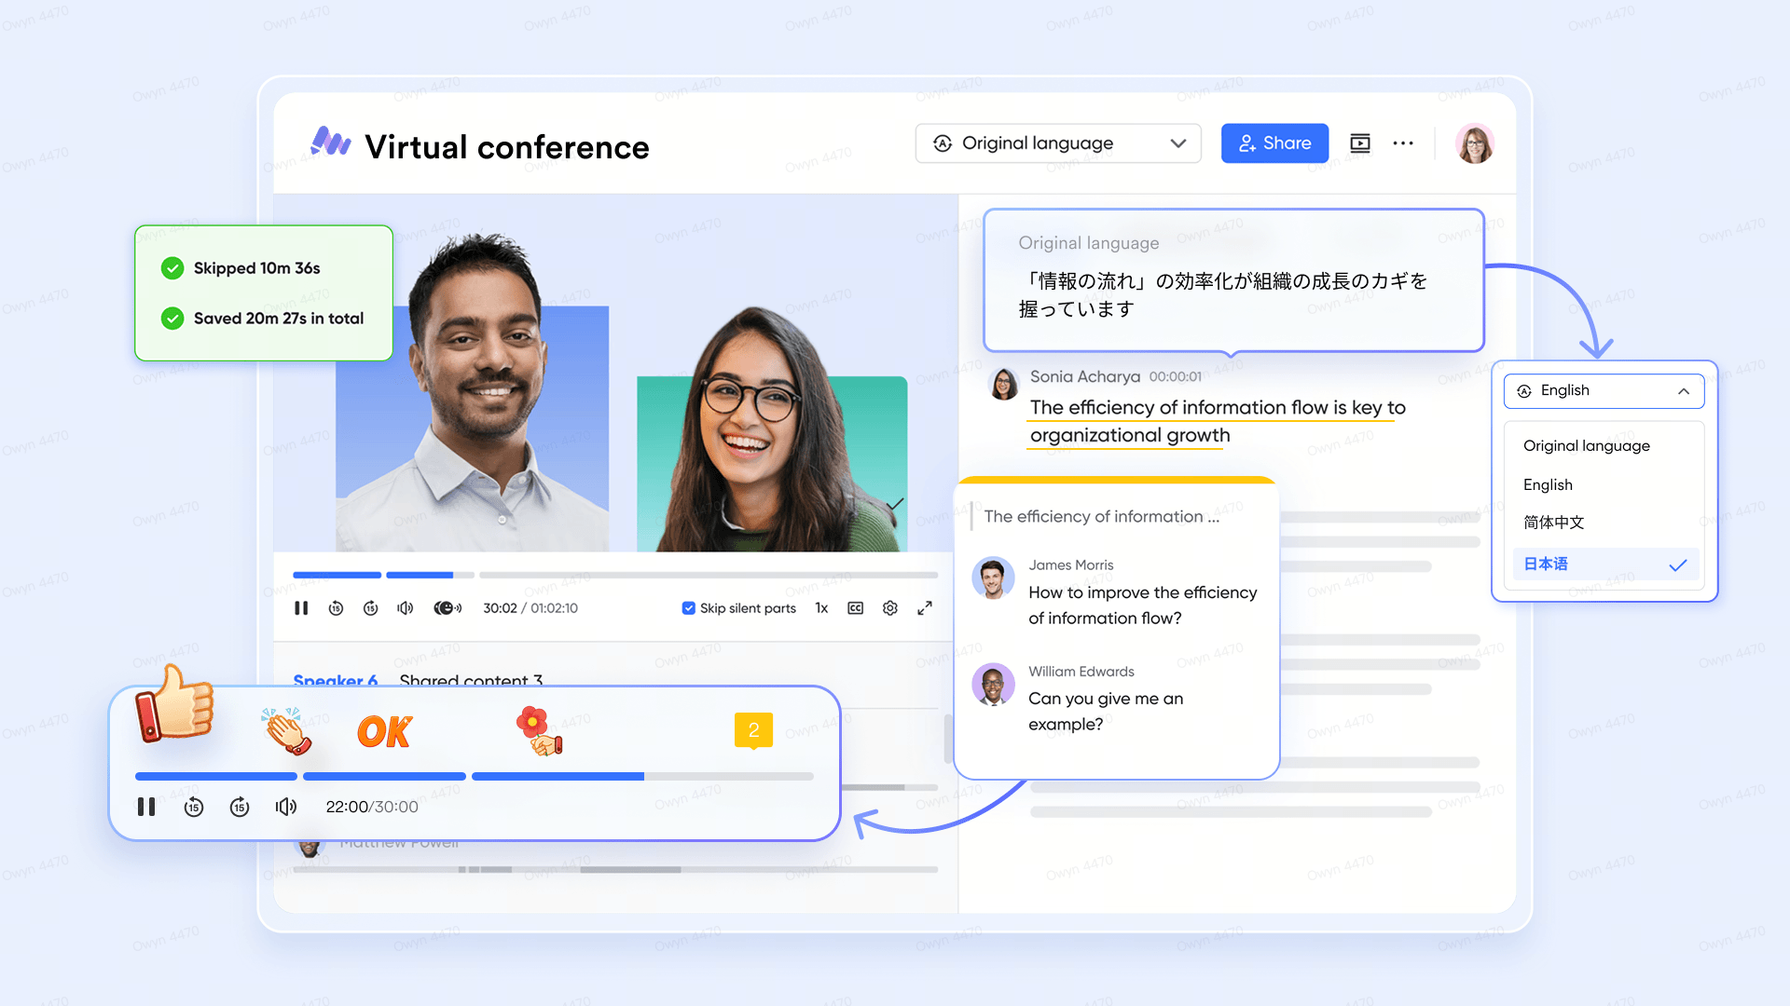Click the green check beside Skipped 10m 36s
The width and height of the screenshot is (1790, 1006).
[172, 268]
